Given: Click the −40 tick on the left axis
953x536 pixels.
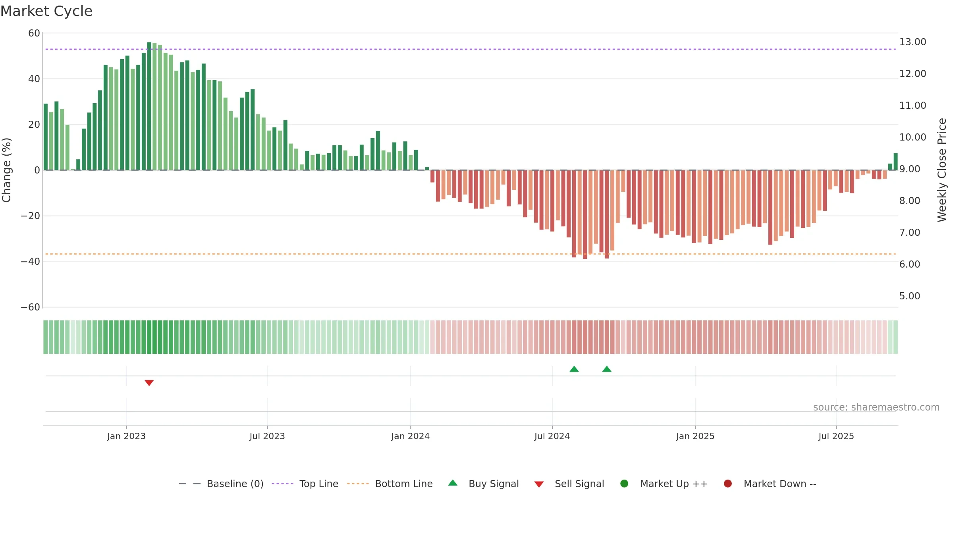Looking at the screenshot, I should (31, 262).
